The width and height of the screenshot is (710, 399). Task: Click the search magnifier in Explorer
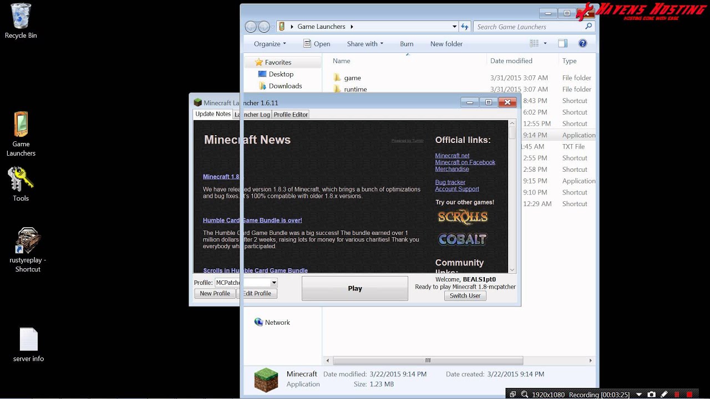point(589,26)
